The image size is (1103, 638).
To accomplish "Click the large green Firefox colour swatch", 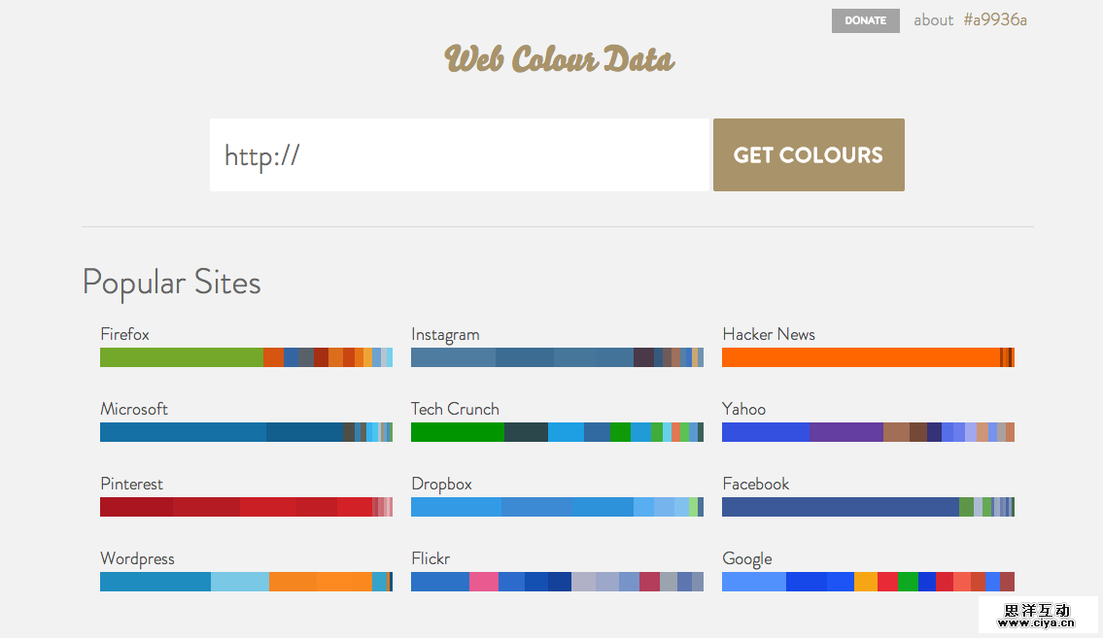I will coord(181,357).
